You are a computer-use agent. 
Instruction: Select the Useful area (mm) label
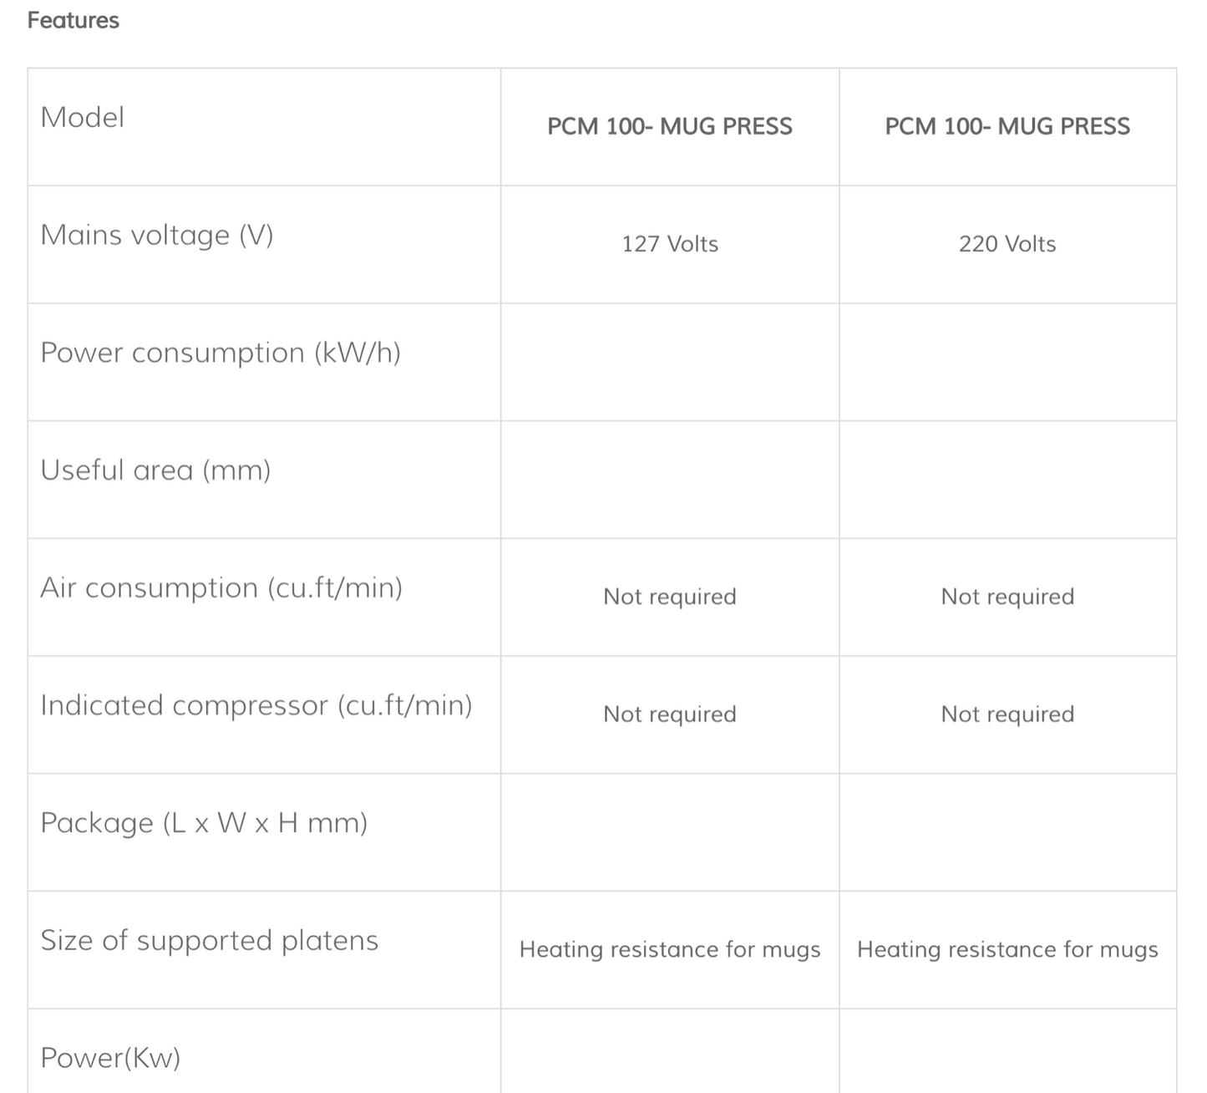[155, 470]
